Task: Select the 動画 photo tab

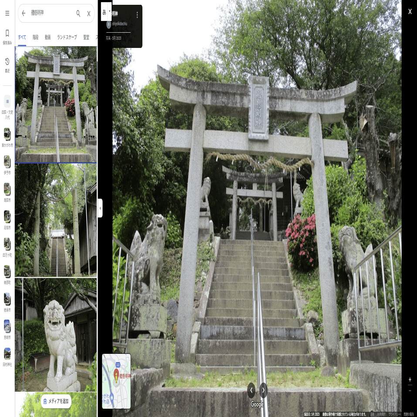Action: [x=47, y=37]
